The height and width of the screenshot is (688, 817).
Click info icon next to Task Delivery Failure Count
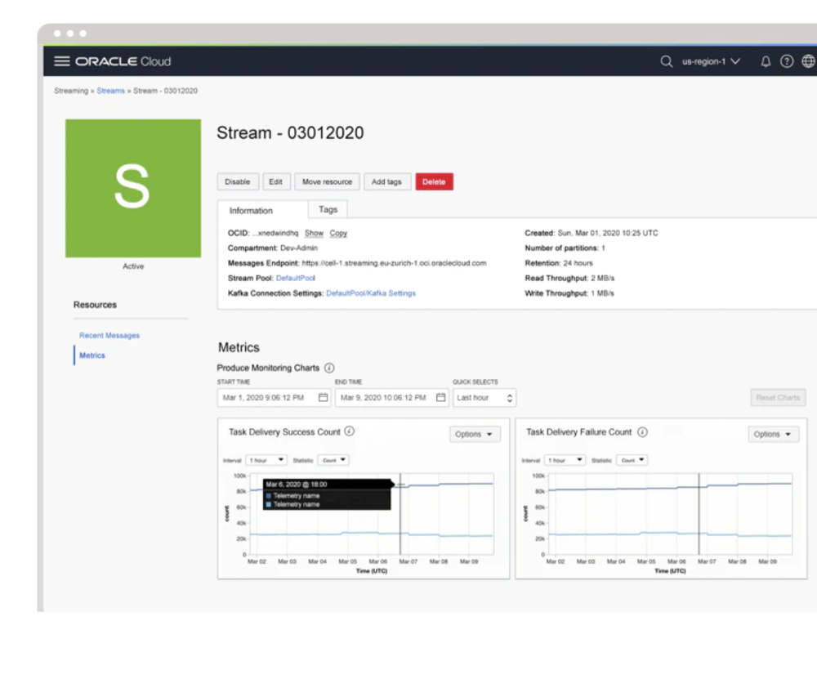coord(642,432)
